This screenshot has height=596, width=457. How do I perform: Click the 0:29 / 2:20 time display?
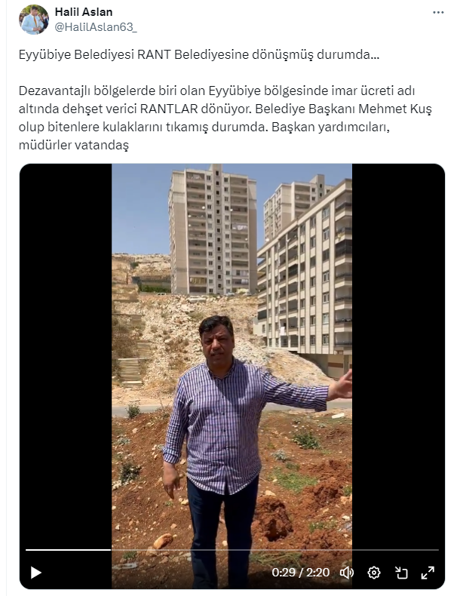point(300,573)
